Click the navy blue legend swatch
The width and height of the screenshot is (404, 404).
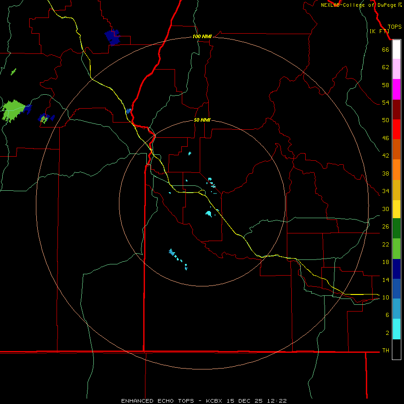(x=396, y=269)
